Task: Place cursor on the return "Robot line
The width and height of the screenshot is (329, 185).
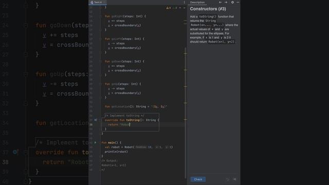Action: point(119,124)
